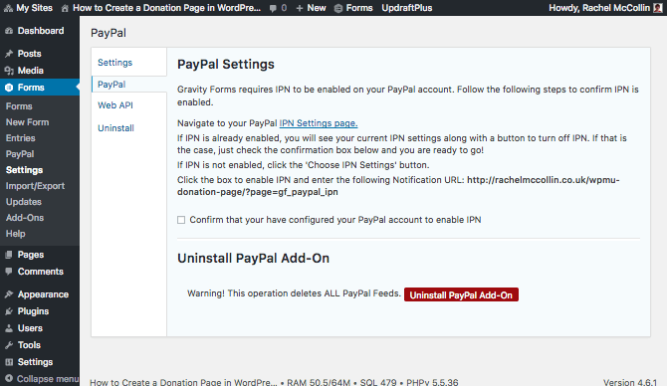Screen dimensions: 667x386
Task: Click the Settings sidebar icon at bottom
Action: click(x=9, y=362)
